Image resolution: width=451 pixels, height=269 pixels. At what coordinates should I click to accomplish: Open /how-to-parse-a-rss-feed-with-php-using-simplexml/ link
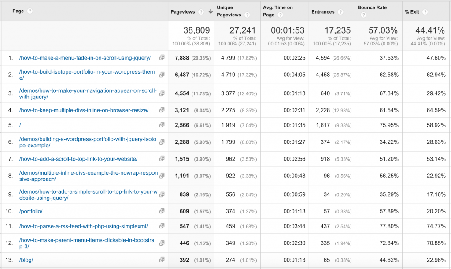click(x=83, y=226)
